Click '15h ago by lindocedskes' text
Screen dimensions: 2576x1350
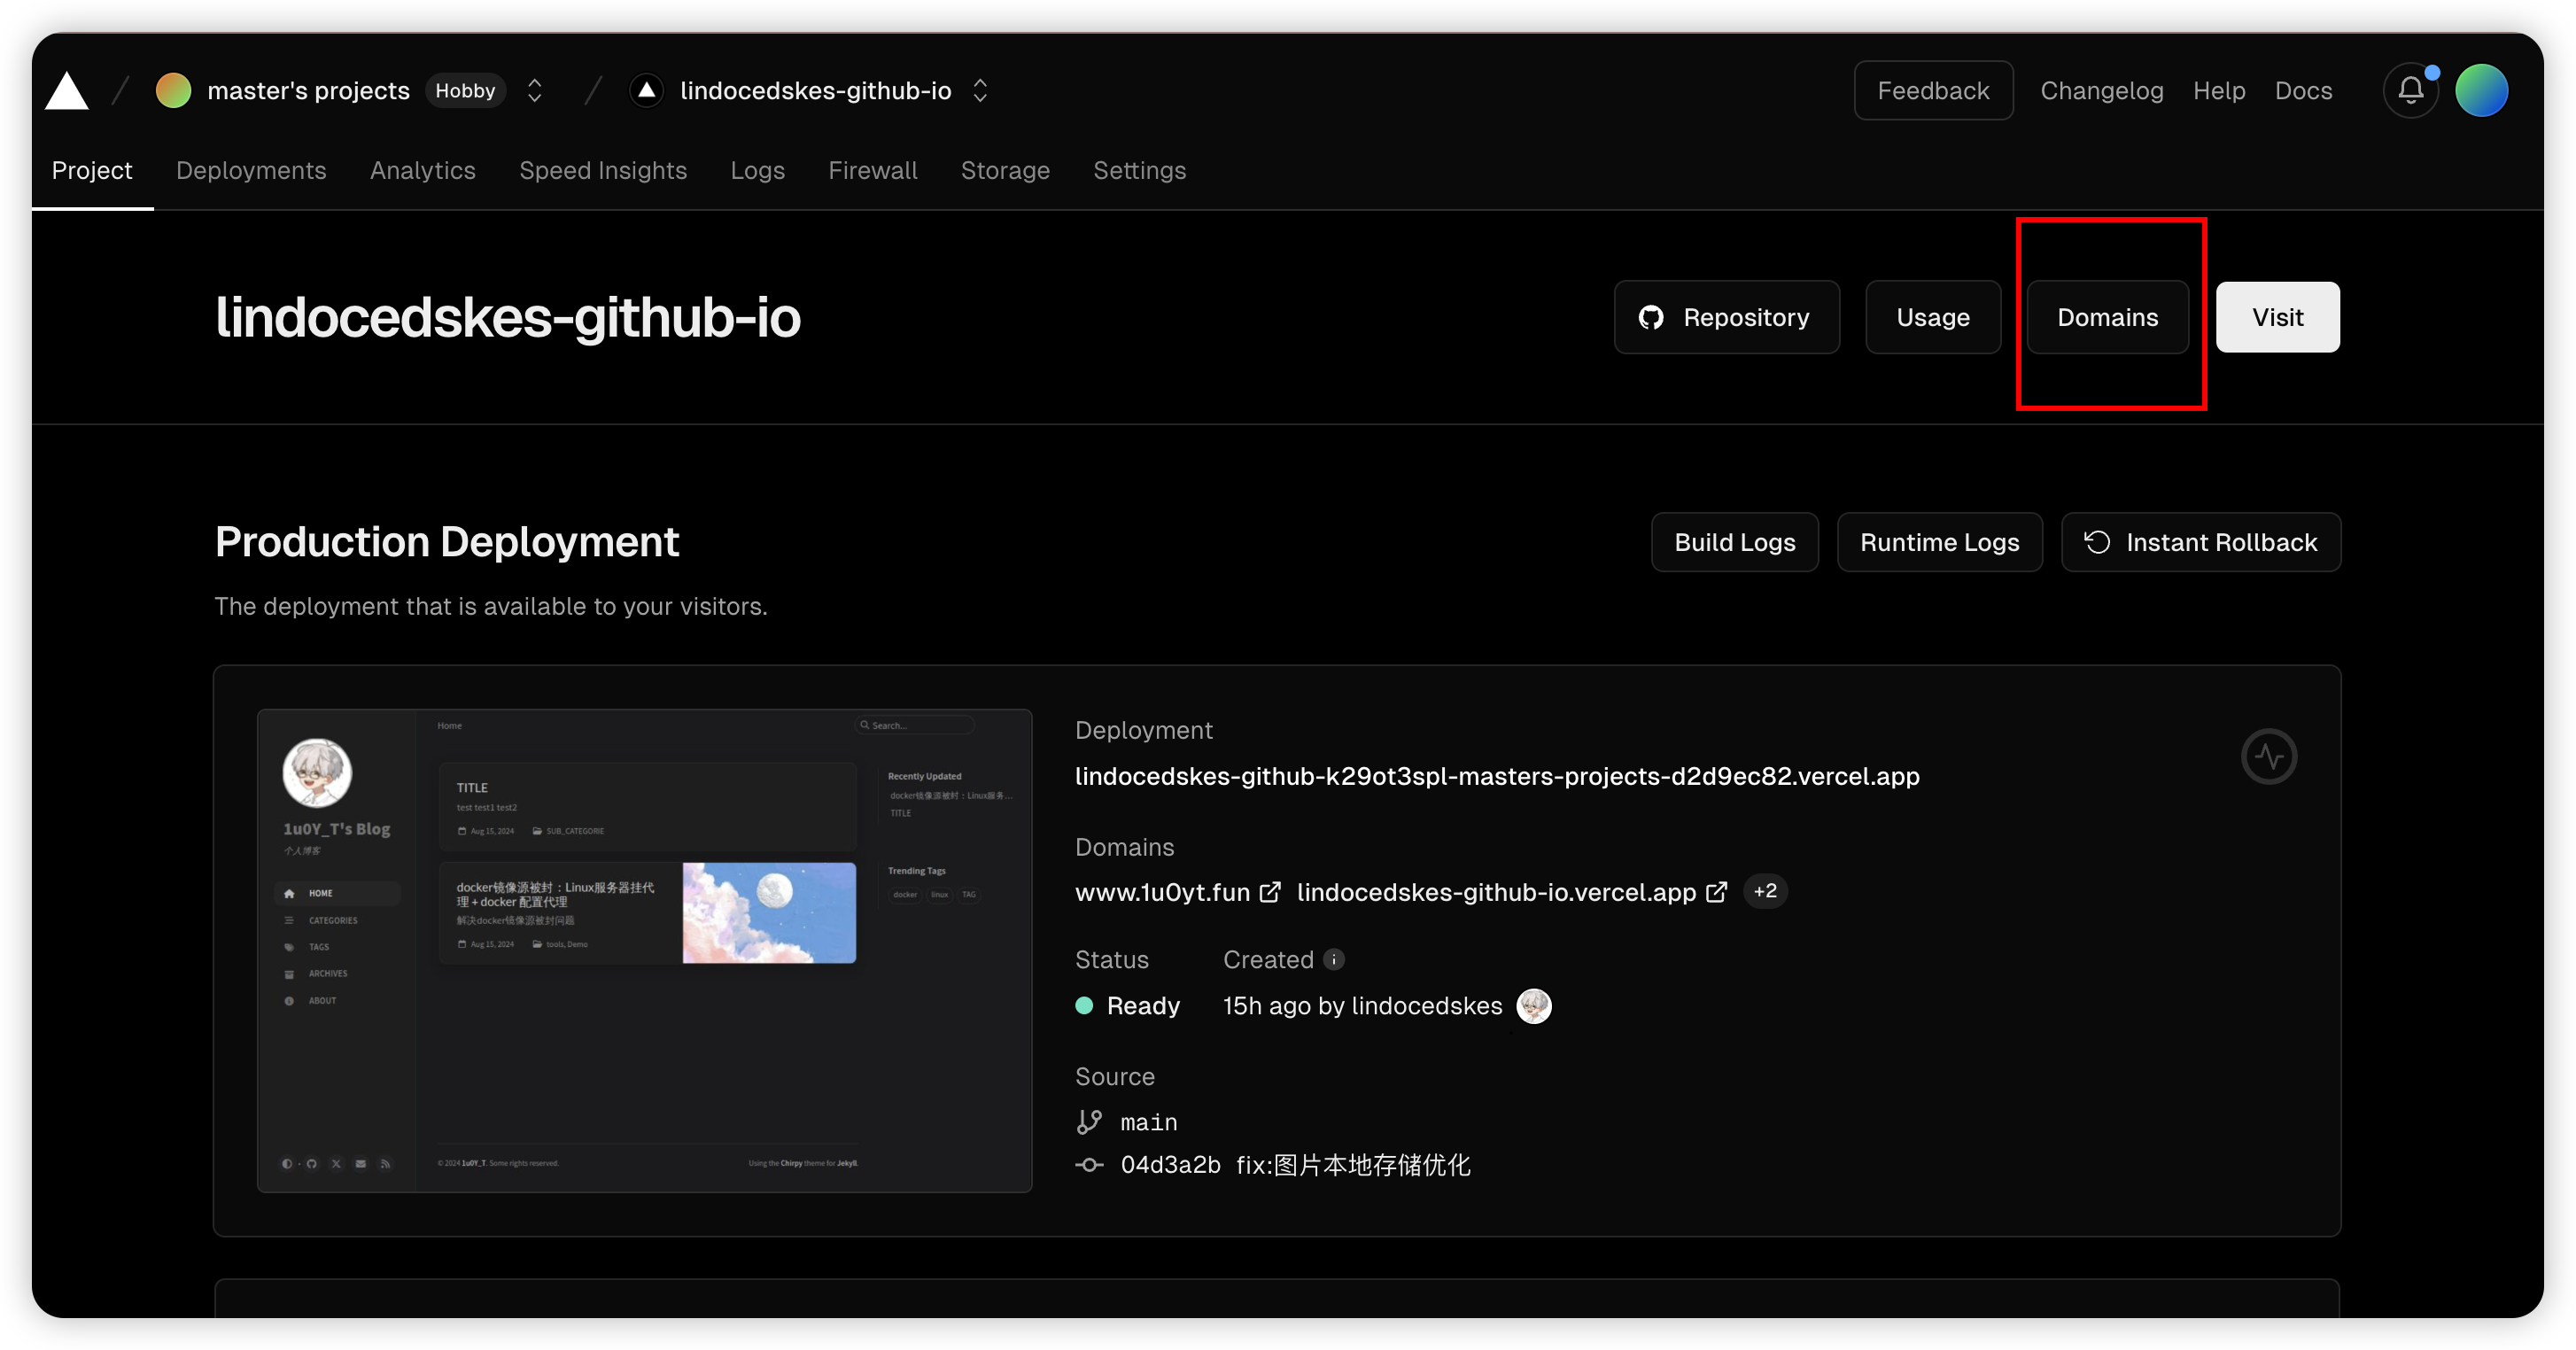click(x=1362, y=1006)
